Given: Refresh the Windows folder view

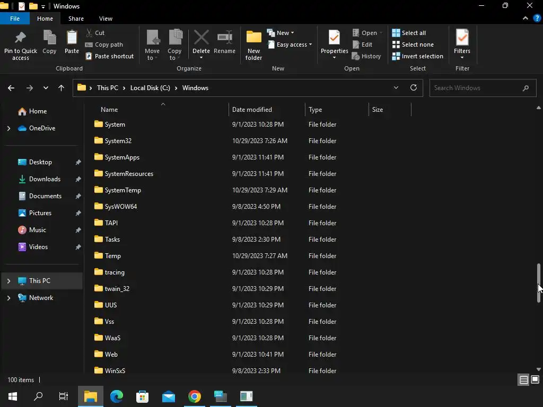Looking at the screenshot, I should pos(414,87).
